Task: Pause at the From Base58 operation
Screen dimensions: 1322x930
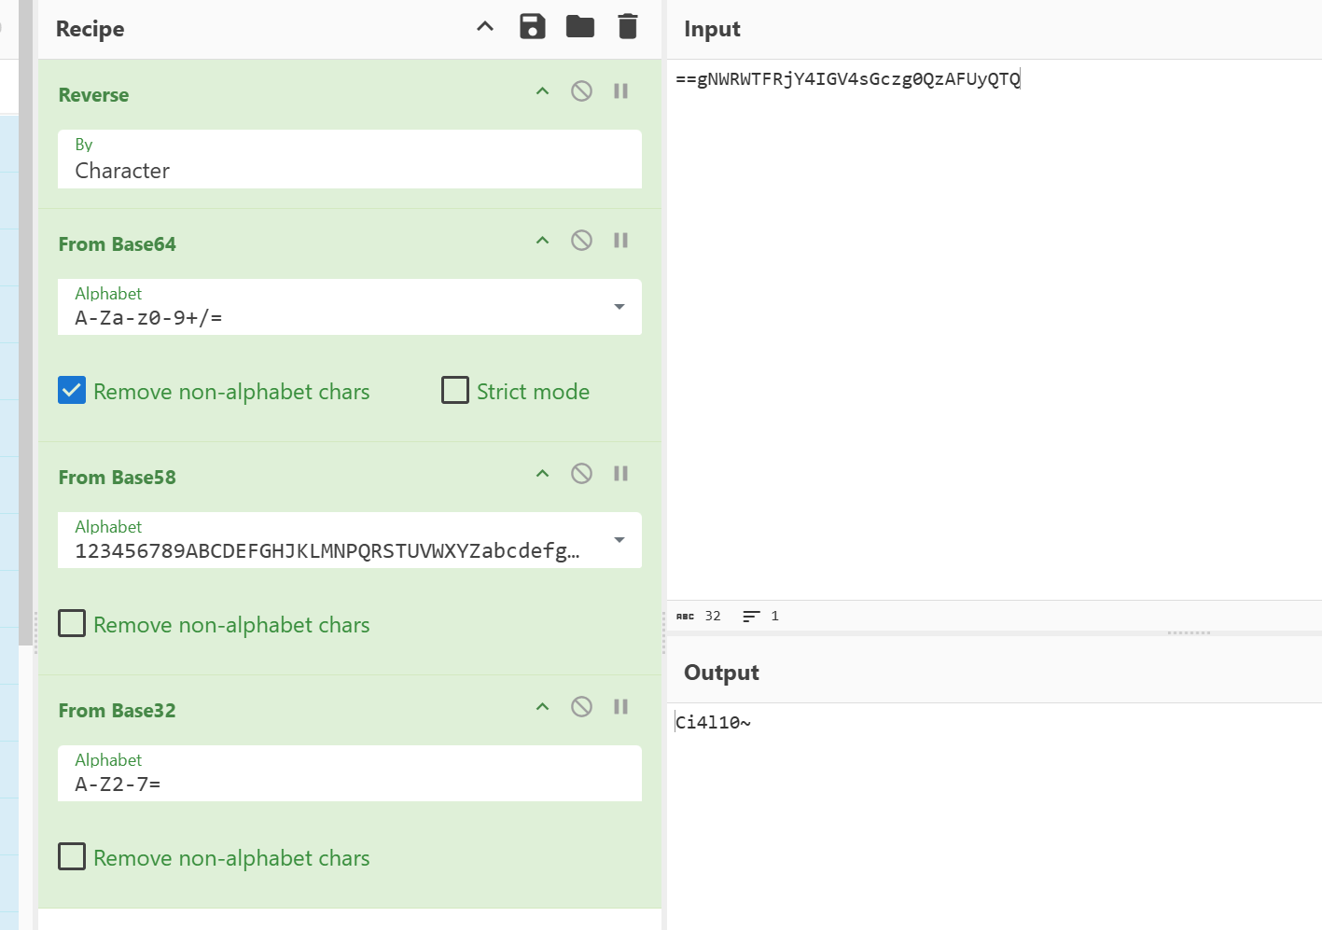Action: [620, 474]
